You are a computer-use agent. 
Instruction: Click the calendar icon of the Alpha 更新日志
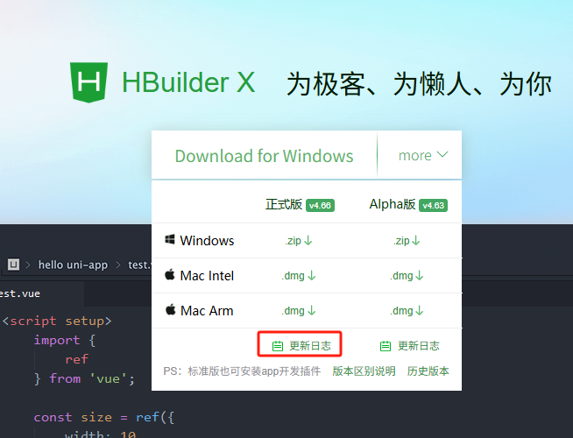click(x=386, y=346)
